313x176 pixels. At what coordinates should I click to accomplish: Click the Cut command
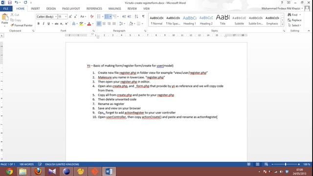click(15, 15)
